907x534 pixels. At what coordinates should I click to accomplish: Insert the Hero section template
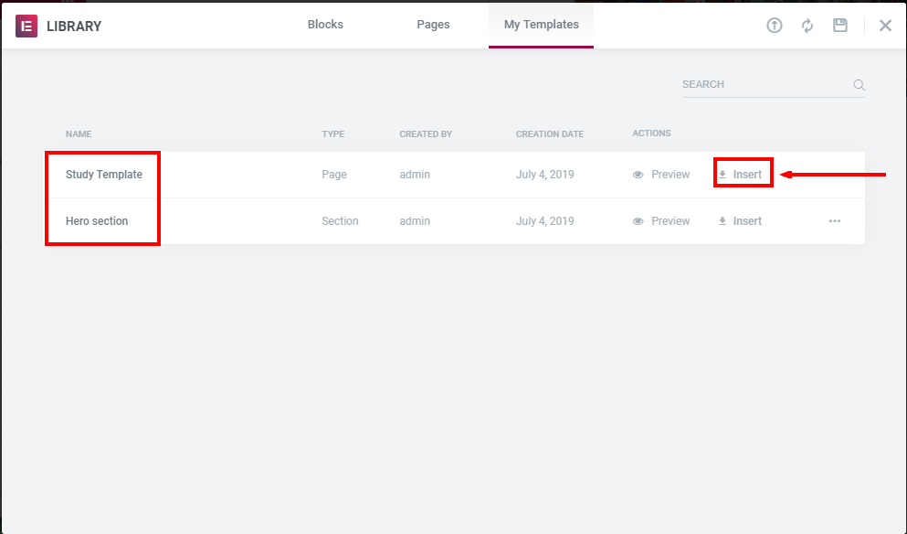tap(740, 221)
